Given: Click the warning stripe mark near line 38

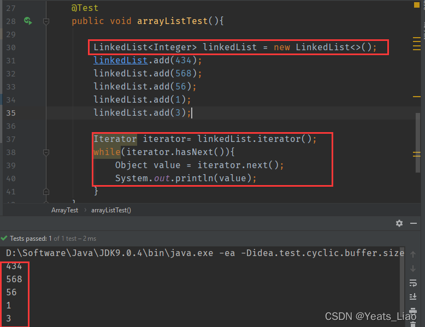Looking at the screenshot, I should click(x=417, y=154).
